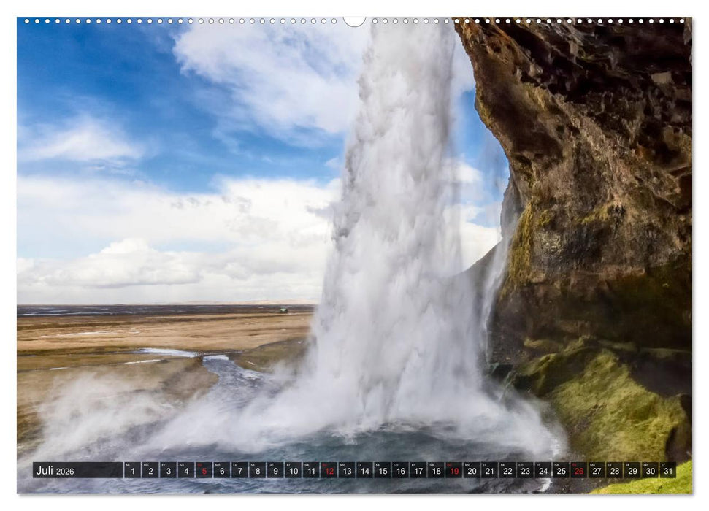This screenshot has height=511, width=709.
Task: Click the 2026 year text
Action: point(64,471)
